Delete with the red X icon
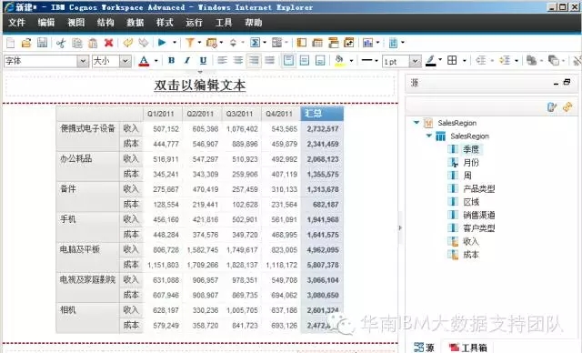Viewport: 582px width, 353px height. click(x=108, y=43)
